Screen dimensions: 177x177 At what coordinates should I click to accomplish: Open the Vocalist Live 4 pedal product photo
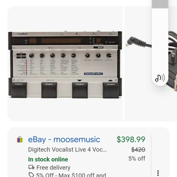coord(65,64)
